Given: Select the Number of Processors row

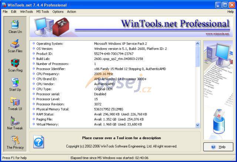Looking at the screenshot, I should coord(113,64).
